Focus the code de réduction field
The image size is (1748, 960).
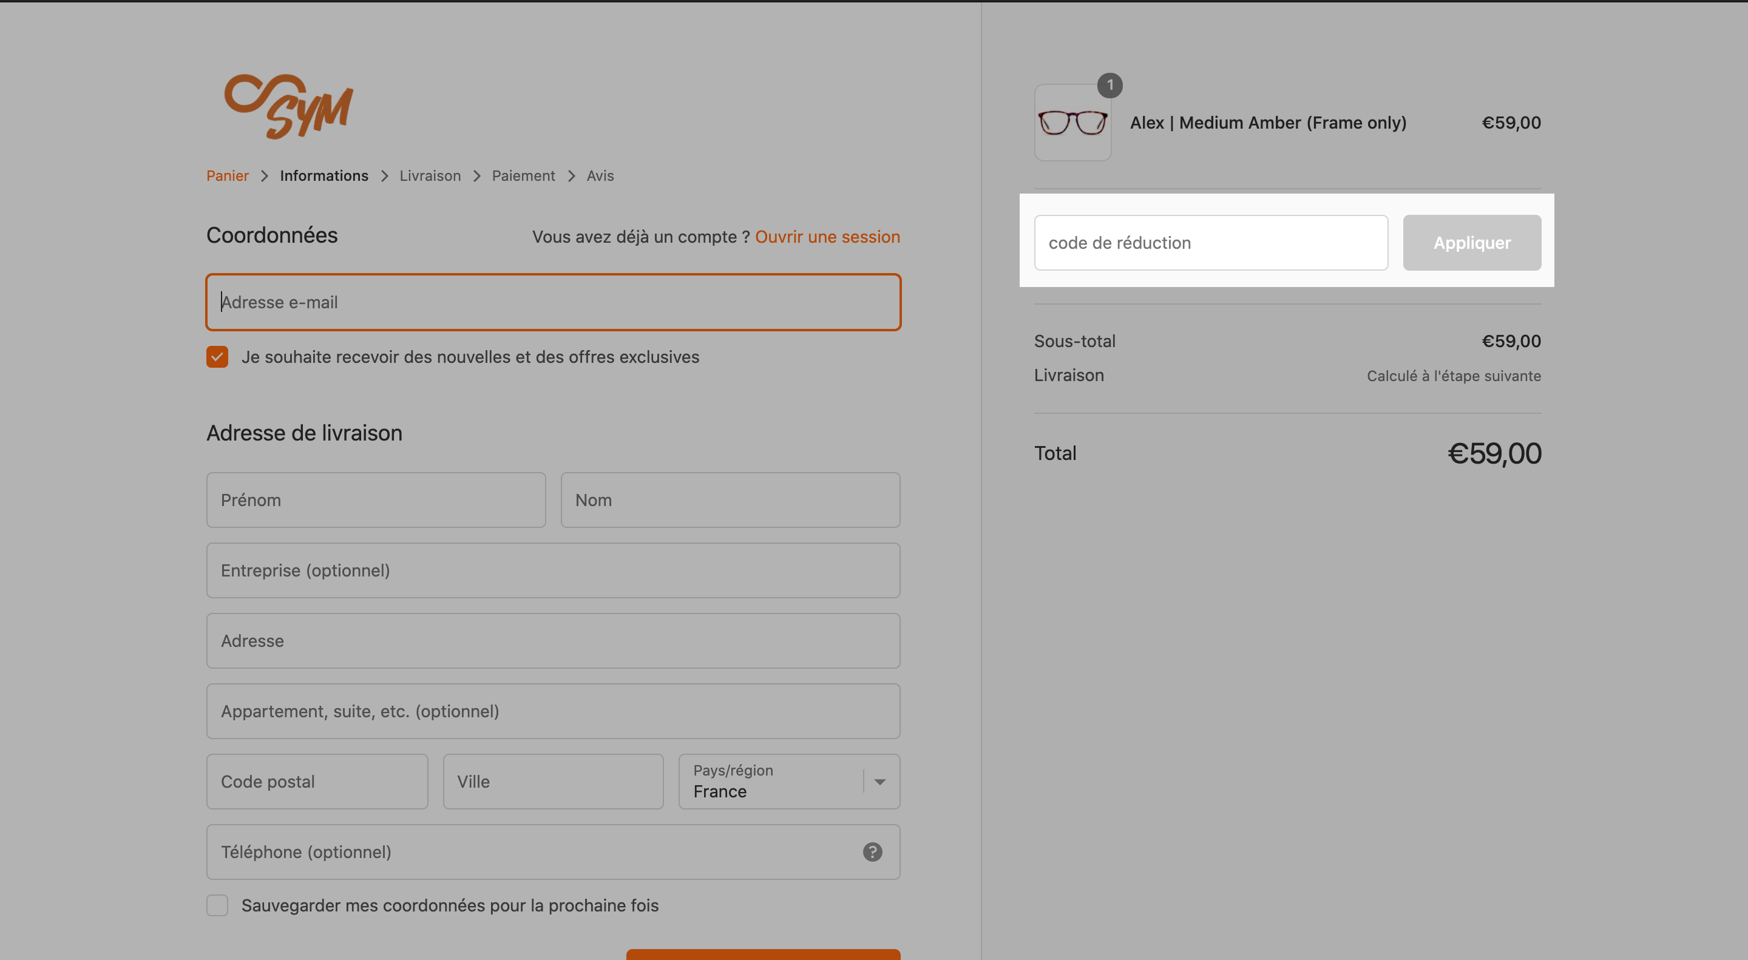pyautogui.click(x=1211, y=243)
